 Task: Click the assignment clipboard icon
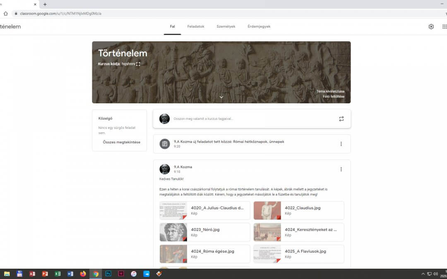pos(165,143)
